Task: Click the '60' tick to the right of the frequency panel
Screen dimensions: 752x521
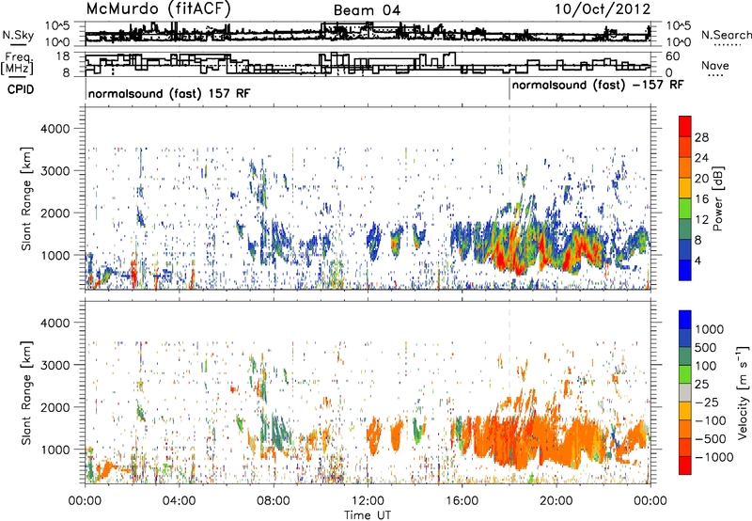Action: coord(673,56)
